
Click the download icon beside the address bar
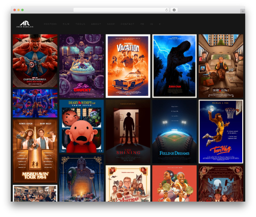174,10
